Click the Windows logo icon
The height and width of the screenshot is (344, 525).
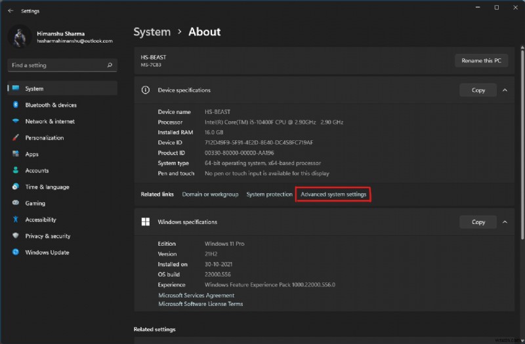click(x=145, y=221)
